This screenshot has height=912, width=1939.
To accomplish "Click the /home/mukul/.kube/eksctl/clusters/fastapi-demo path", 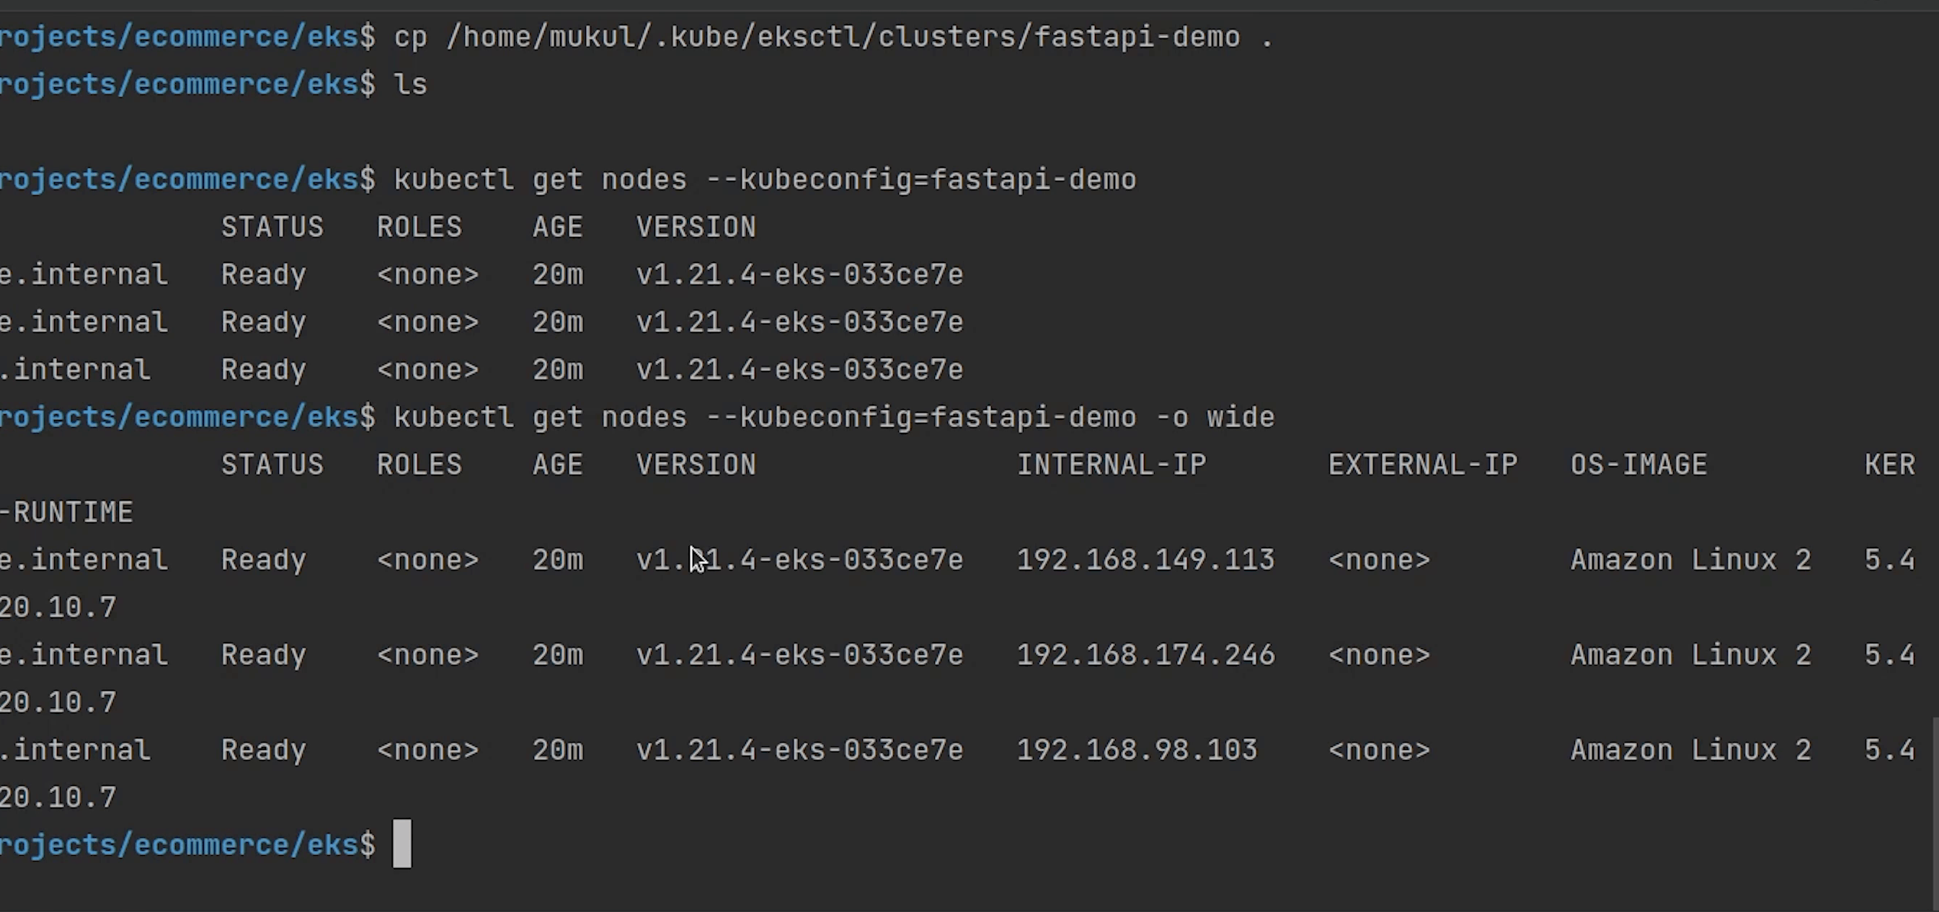I will point(843,37).
